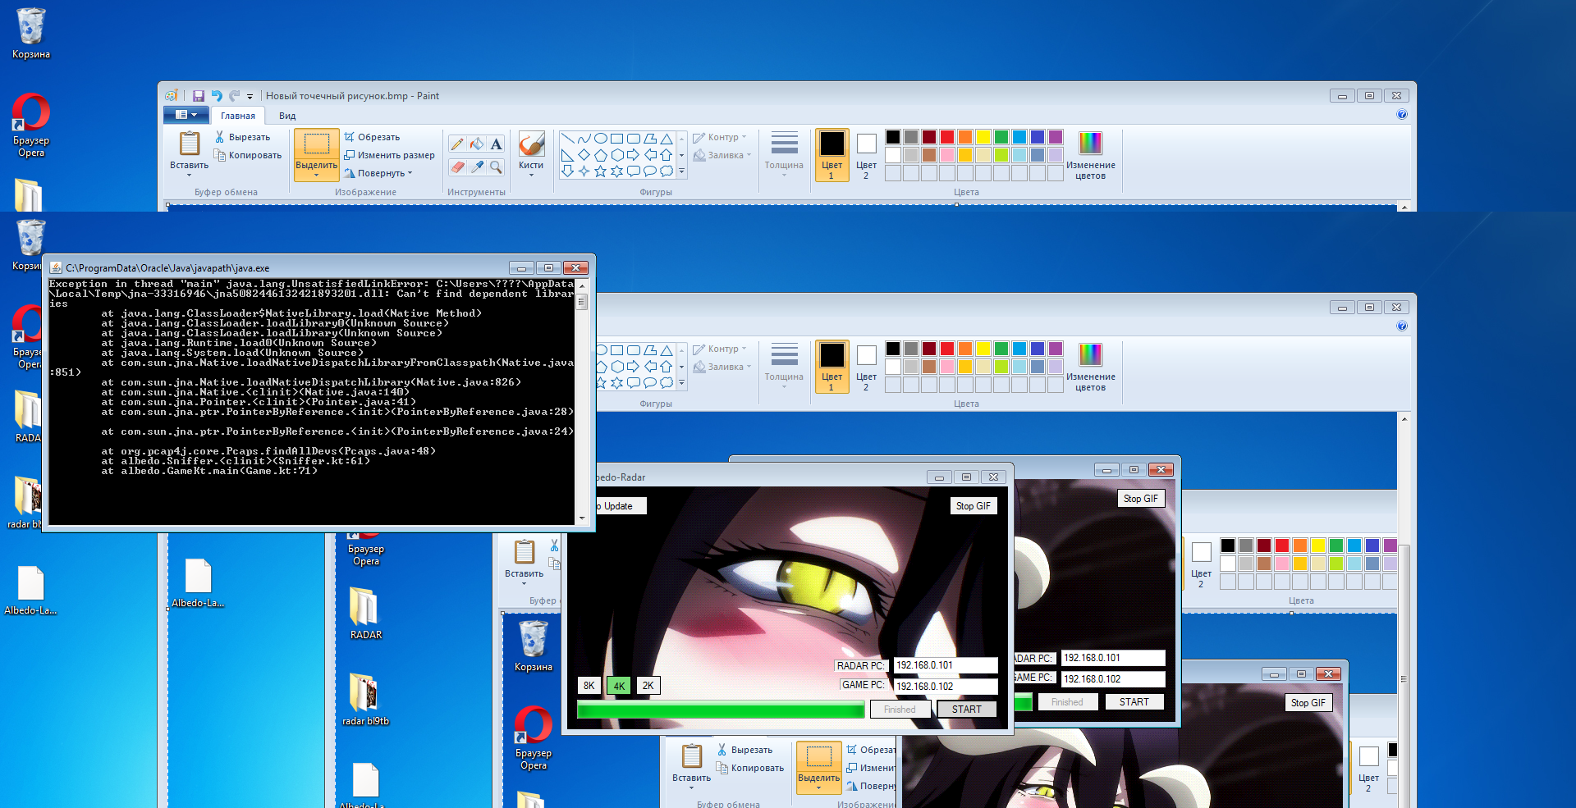Pick the purple swatch in top Paint palette
Viewport: 1576px width, 808px height.
pyautogui.click(x=1056, y=137)
